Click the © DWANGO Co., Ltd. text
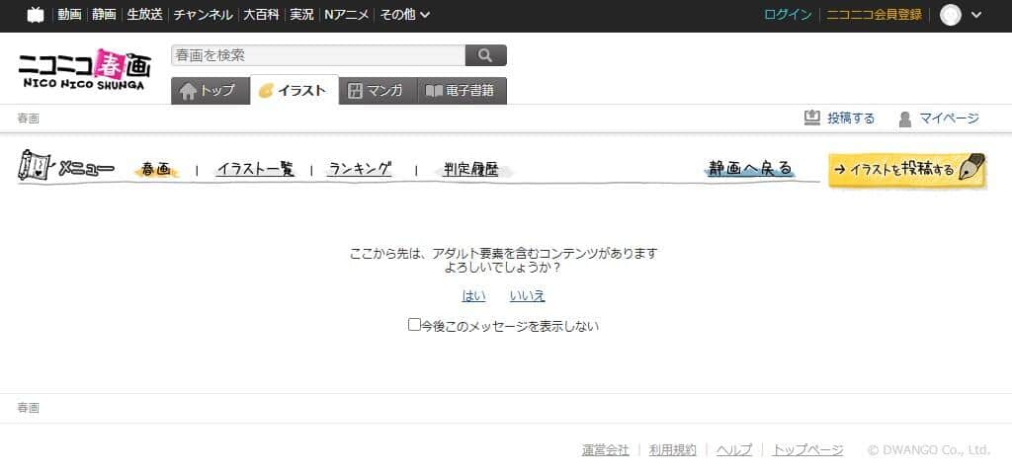This screenshot has height=475, width=1012. [929, 450]
